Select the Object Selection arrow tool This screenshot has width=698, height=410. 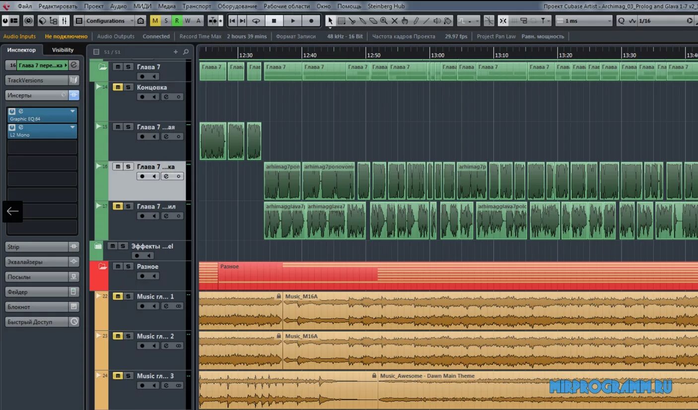pyautogui.click(x=330, y=21)
